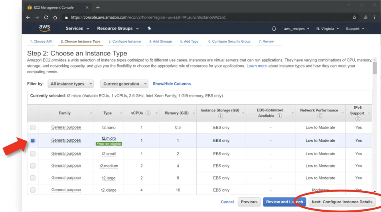381x212 pixels.
Task: Expand the Resource Groups menu
Action: (x=118, y=28)
